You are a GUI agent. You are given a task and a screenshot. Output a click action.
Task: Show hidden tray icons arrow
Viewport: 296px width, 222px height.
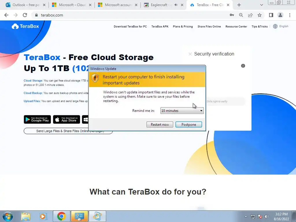pyautogui.click(x=246, y=217)
